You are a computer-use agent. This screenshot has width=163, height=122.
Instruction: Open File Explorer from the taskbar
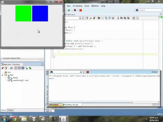(24, 119)
